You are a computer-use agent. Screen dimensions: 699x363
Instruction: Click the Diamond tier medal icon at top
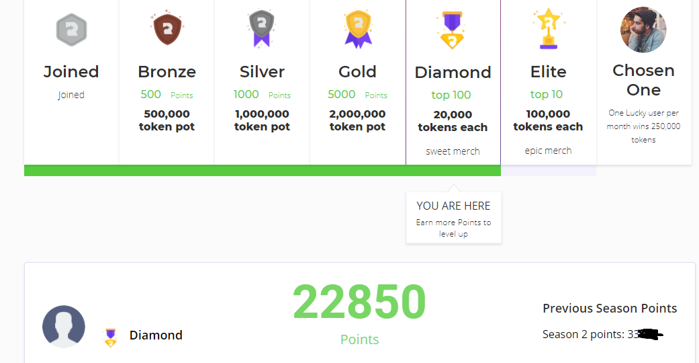[x=453, y=31]
